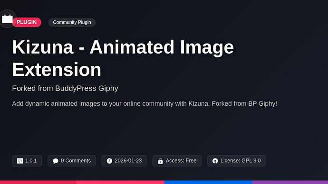Click the comments speech bubble icon
The width and height of the screenshot is (328, 184).
(x=56, y=161)
